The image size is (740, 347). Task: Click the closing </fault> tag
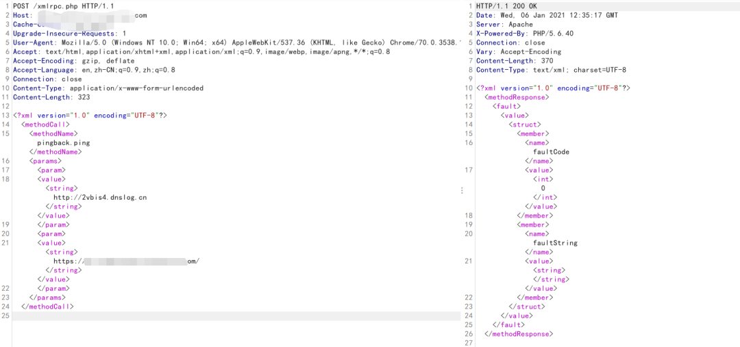(x=508, y=325)
